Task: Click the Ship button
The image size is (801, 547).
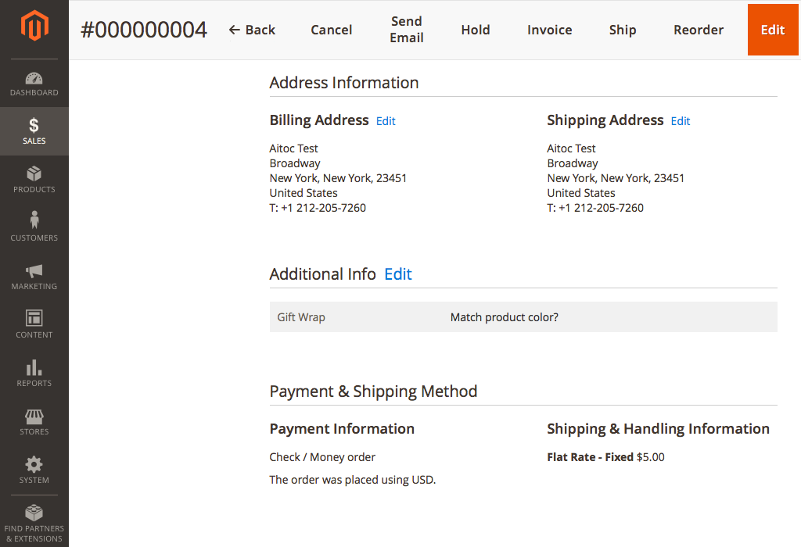Action: click(x=623, y=30)
